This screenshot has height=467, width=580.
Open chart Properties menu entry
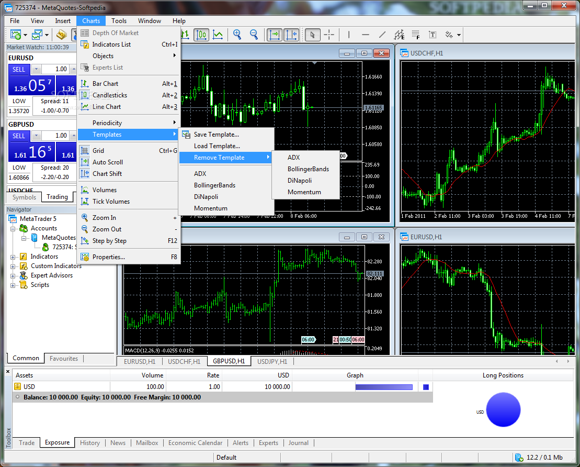pyautogui.click(x=129, y=257)
